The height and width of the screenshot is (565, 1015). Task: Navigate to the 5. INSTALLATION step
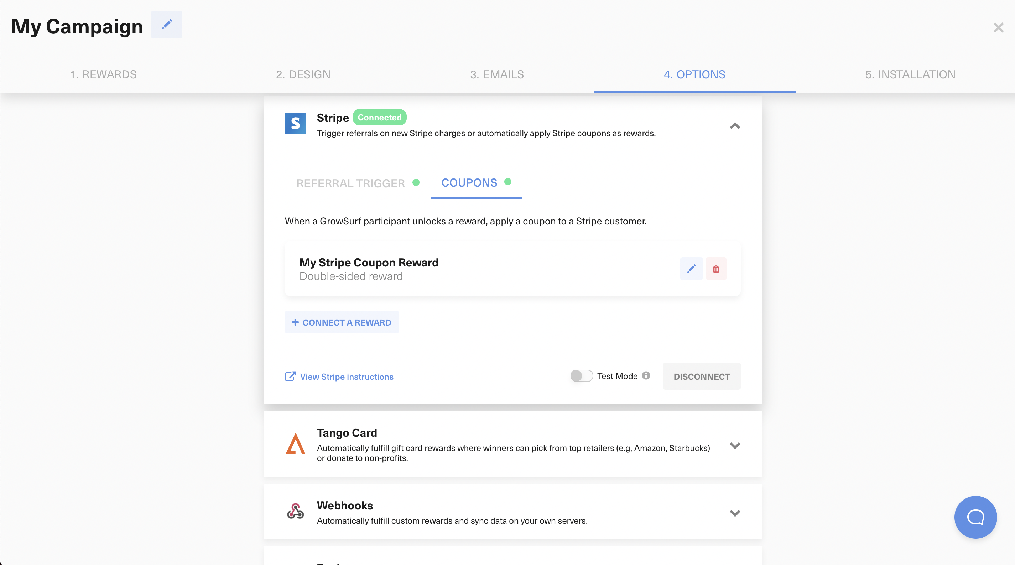pyautogui.click(x=910, y=74)
